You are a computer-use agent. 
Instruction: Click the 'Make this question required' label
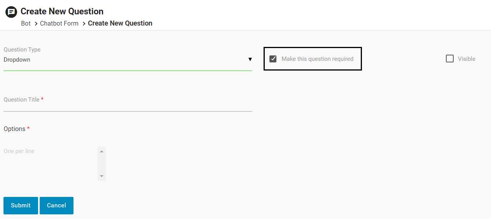pos(317,59)
